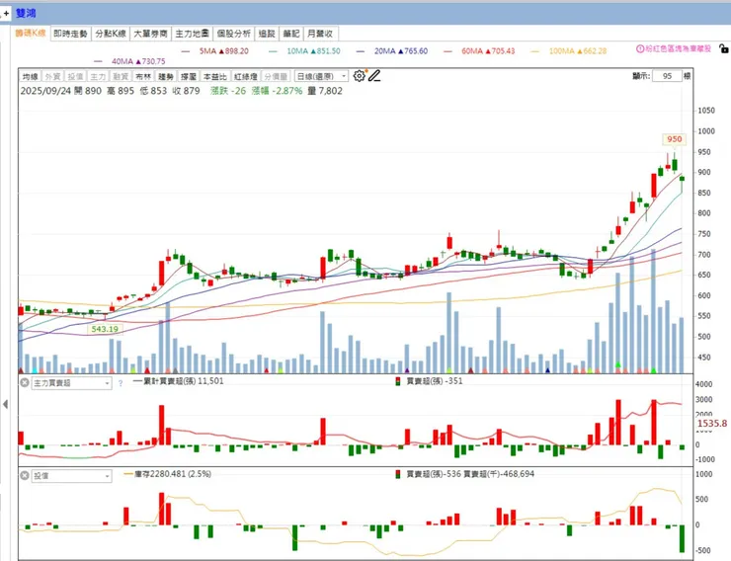Viewport: 731px width, 561px height.
Task: Click the plus icon beside 雙鴻
Action: (6, 14)
